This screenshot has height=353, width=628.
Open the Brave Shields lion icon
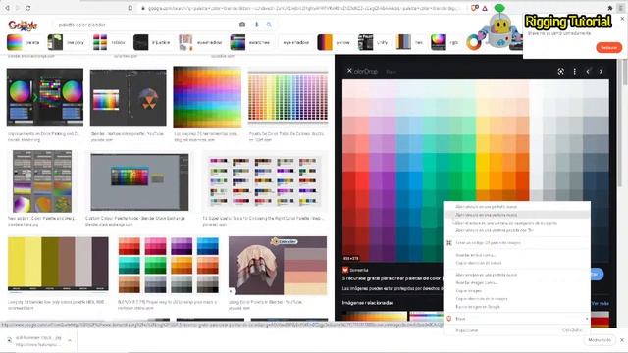pyautogui.click(x=474, y=8)
